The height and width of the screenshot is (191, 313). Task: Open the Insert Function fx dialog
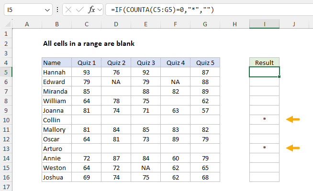[x=91, y=10]
